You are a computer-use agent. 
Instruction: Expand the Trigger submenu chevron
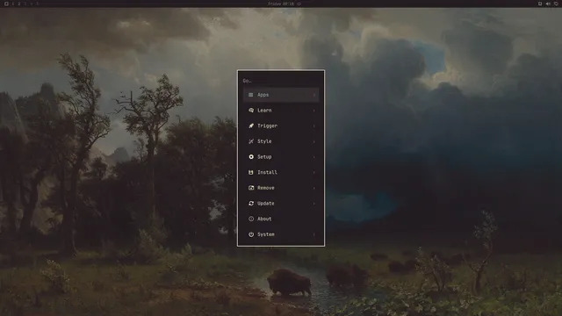[314, 126]
